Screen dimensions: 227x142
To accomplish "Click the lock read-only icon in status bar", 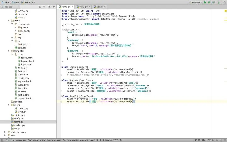I will tap(217, 140).
